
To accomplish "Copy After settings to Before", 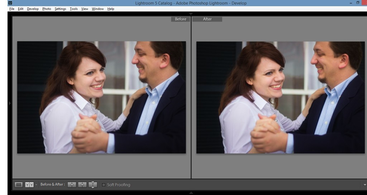I will 82,185.
